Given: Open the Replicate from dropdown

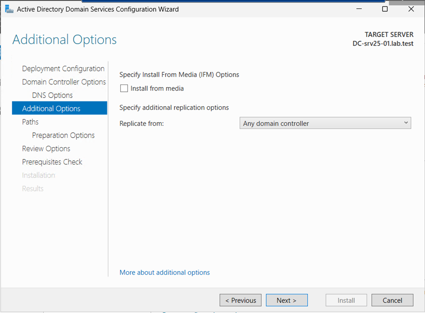Looking at the screenshot, I should click(325, 123).
